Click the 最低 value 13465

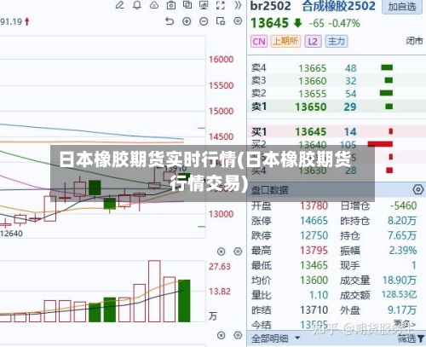(x=314, y=265)
